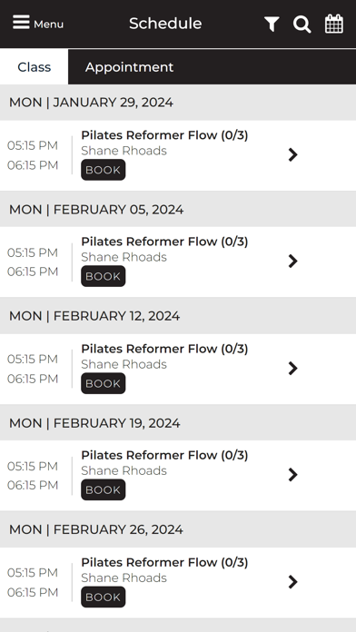356x632 pixels.
Task: Book the February 26 Pilates class
Action: [104, 597]
